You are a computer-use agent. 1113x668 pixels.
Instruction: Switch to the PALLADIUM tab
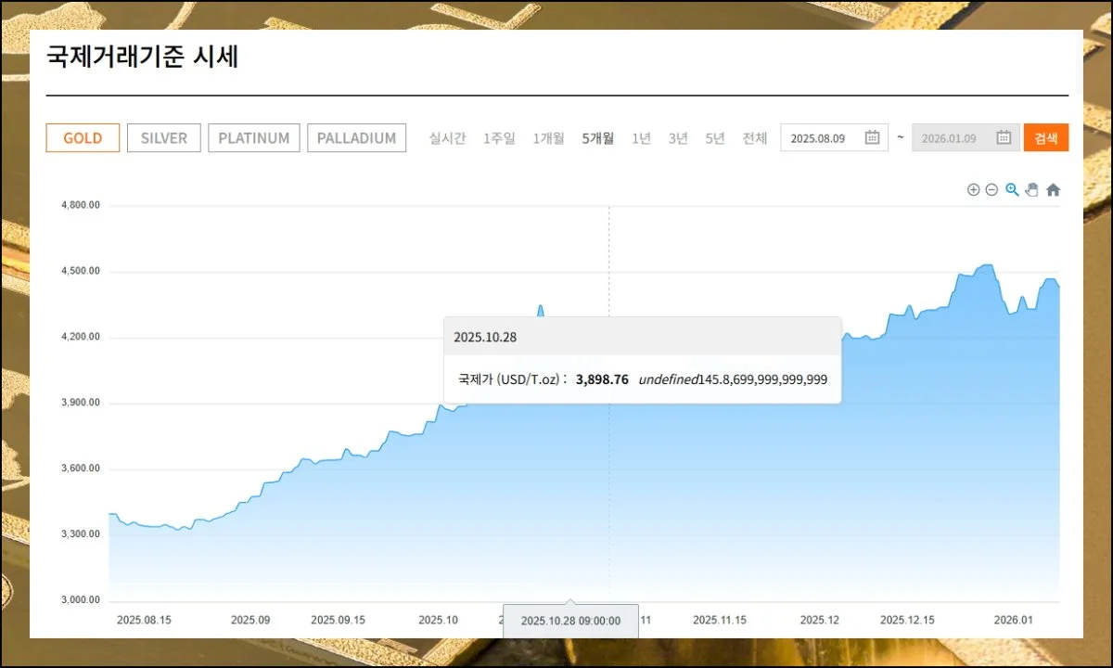(356, 138)
